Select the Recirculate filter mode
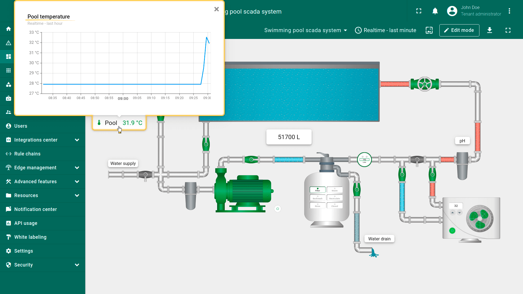 (335, 198)
